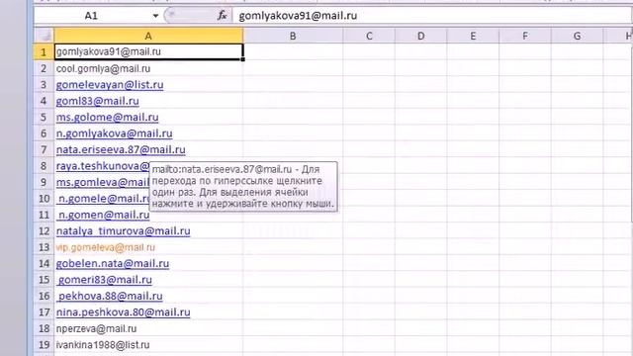Open link goml83@mail.ru

[97, 101]
